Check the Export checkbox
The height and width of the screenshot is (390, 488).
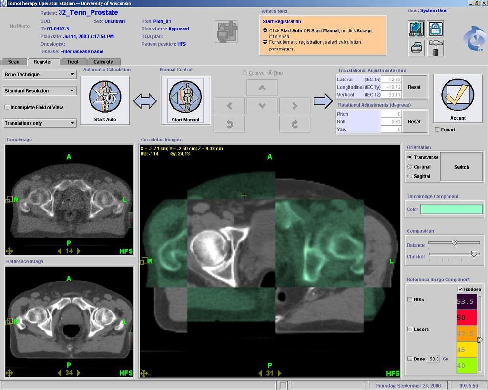pyautogui.click(x=437, y=130)
